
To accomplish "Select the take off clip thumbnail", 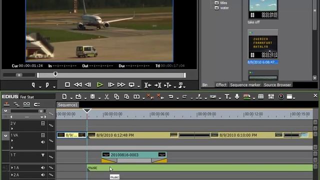I will click(263, 9).
